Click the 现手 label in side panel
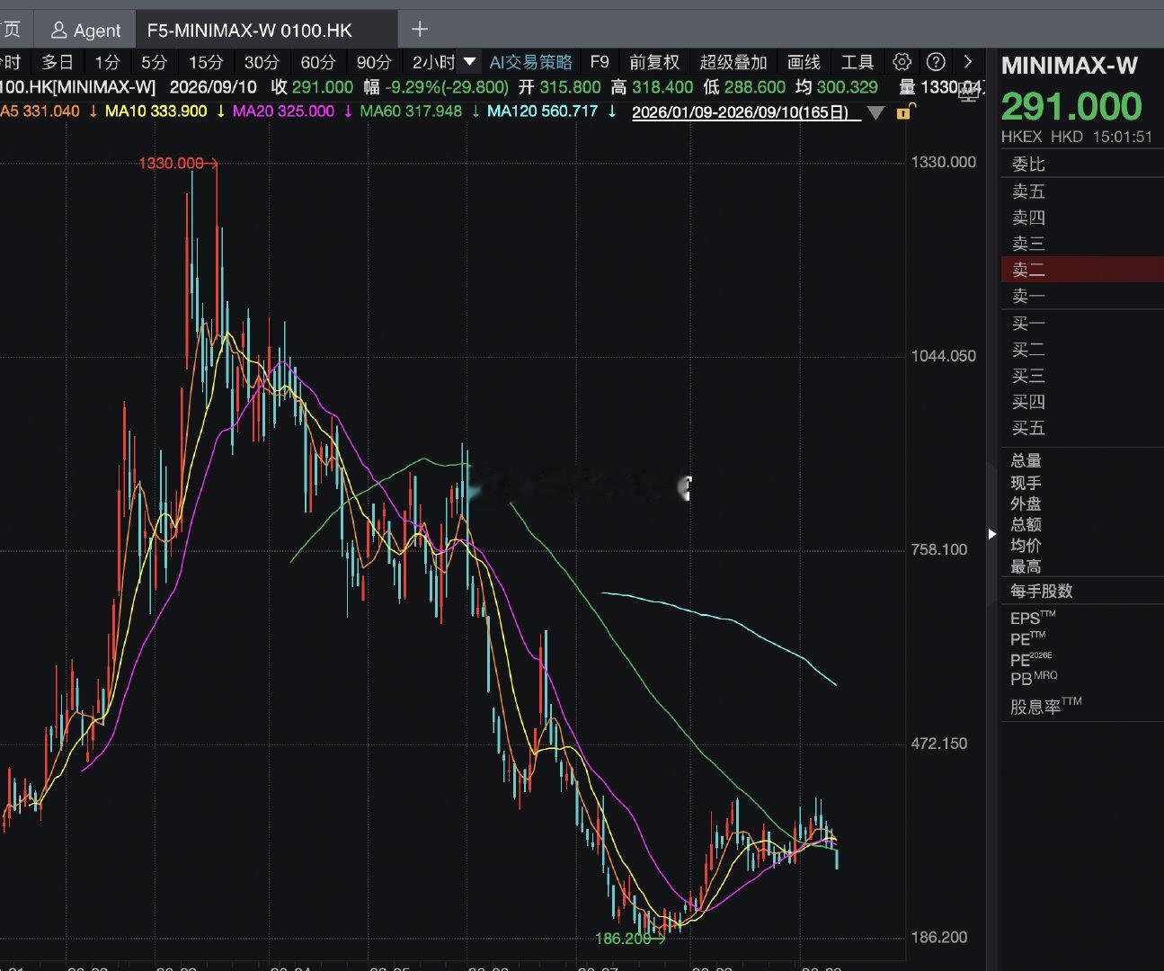 [x=1026, y=483]
